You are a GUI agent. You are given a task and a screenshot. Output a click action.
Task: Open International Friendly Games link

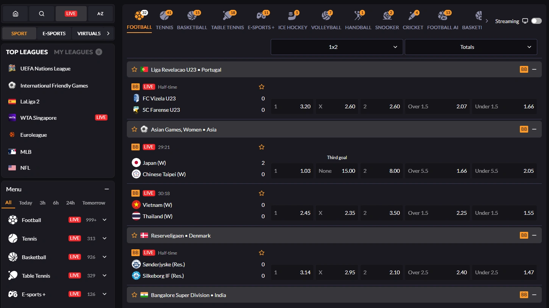coord(54,86)
